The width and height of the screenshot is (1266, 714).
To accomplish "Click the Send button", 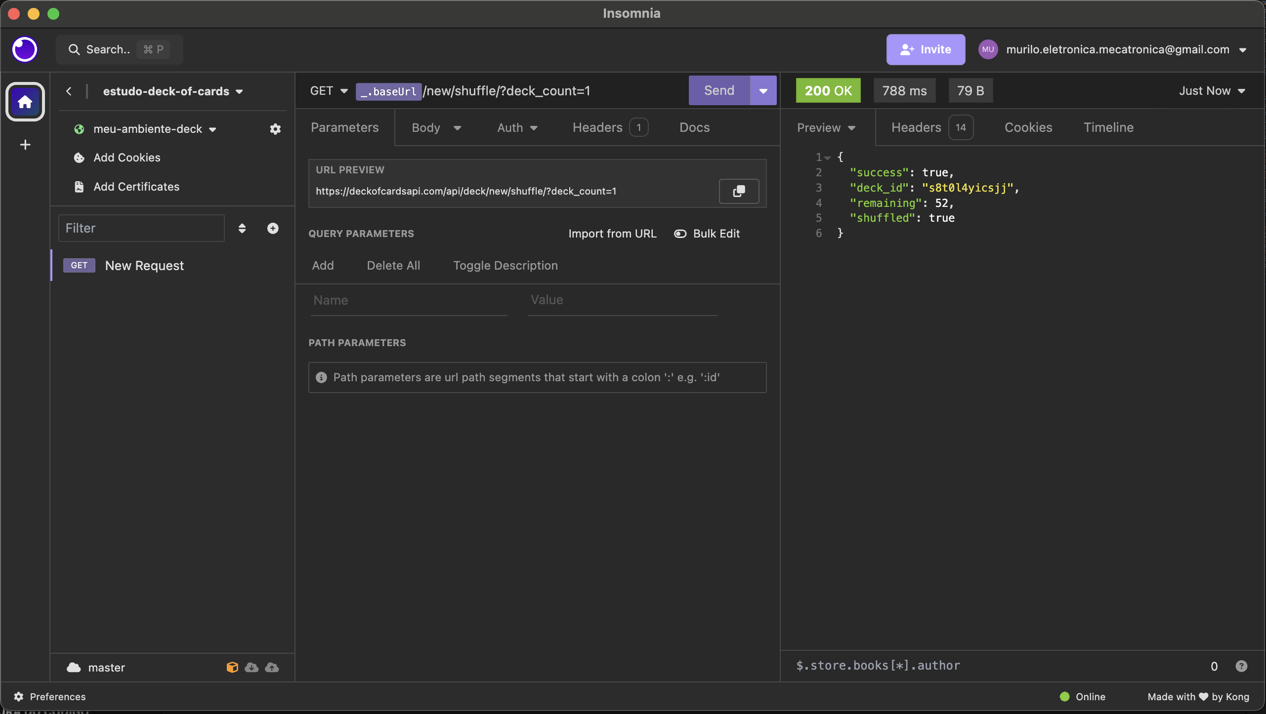I will click(719, 90).
